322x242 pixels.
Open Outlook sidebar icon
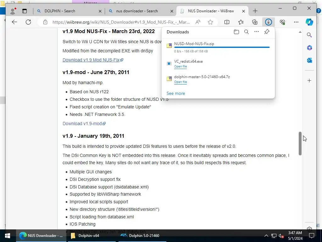[309, 60]
